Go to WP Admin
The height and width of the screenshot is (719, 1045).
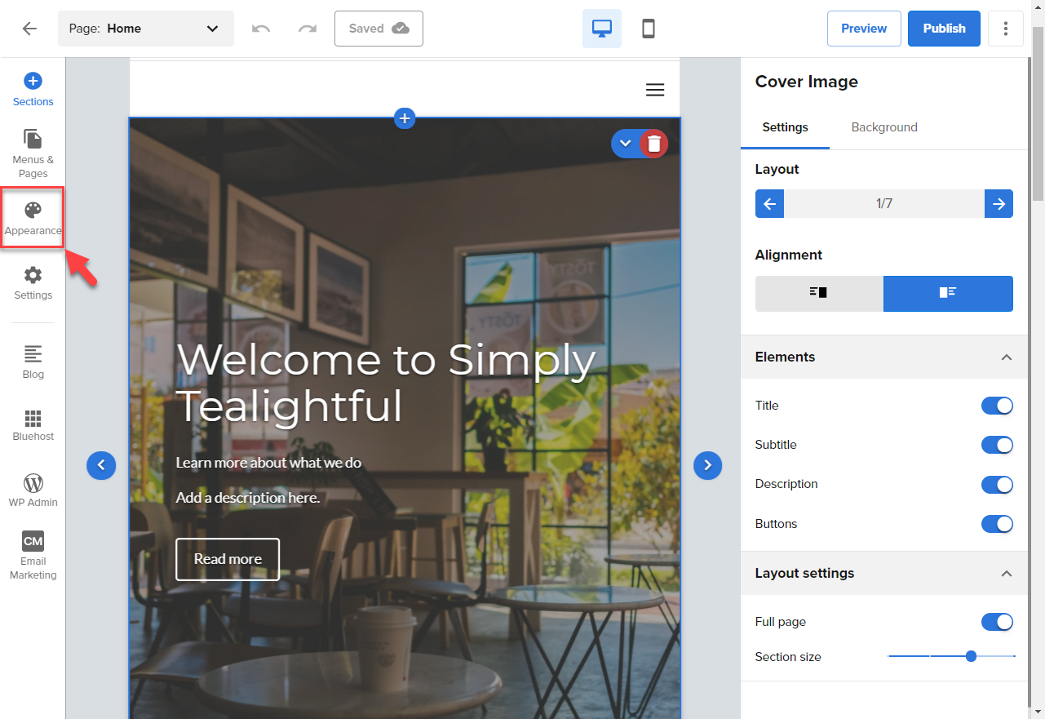click(x=33, y=490)
